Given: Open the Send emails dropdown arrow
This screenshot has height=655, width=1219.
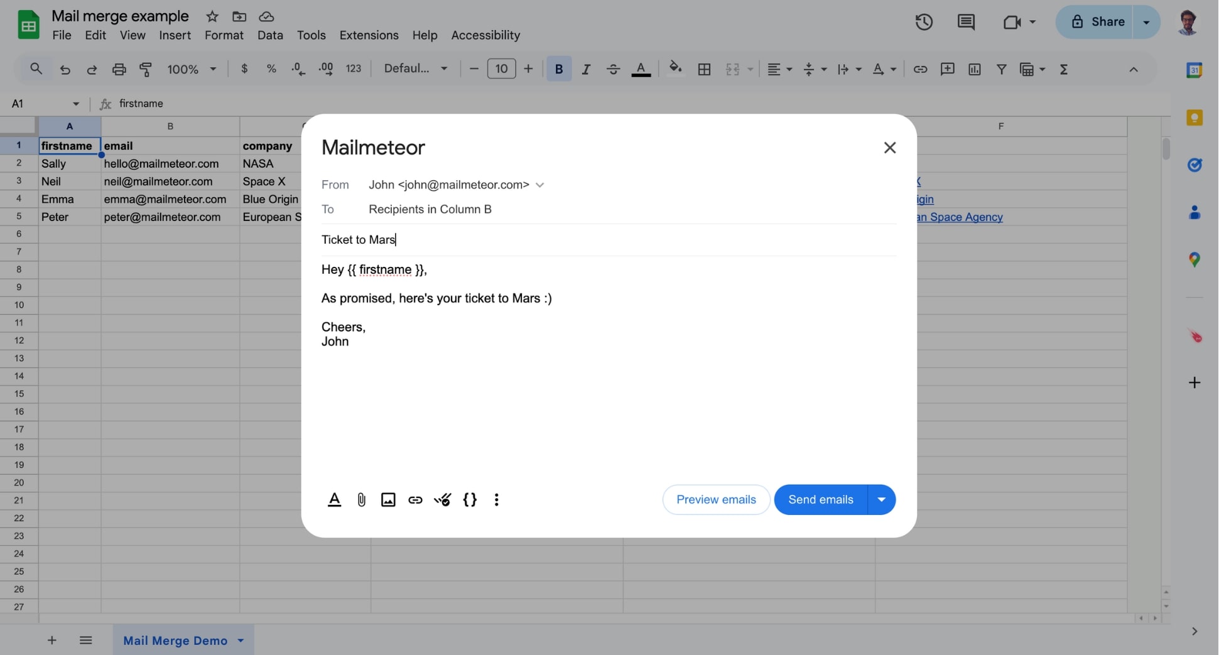Looking at the screenshot, I should 881,500.
